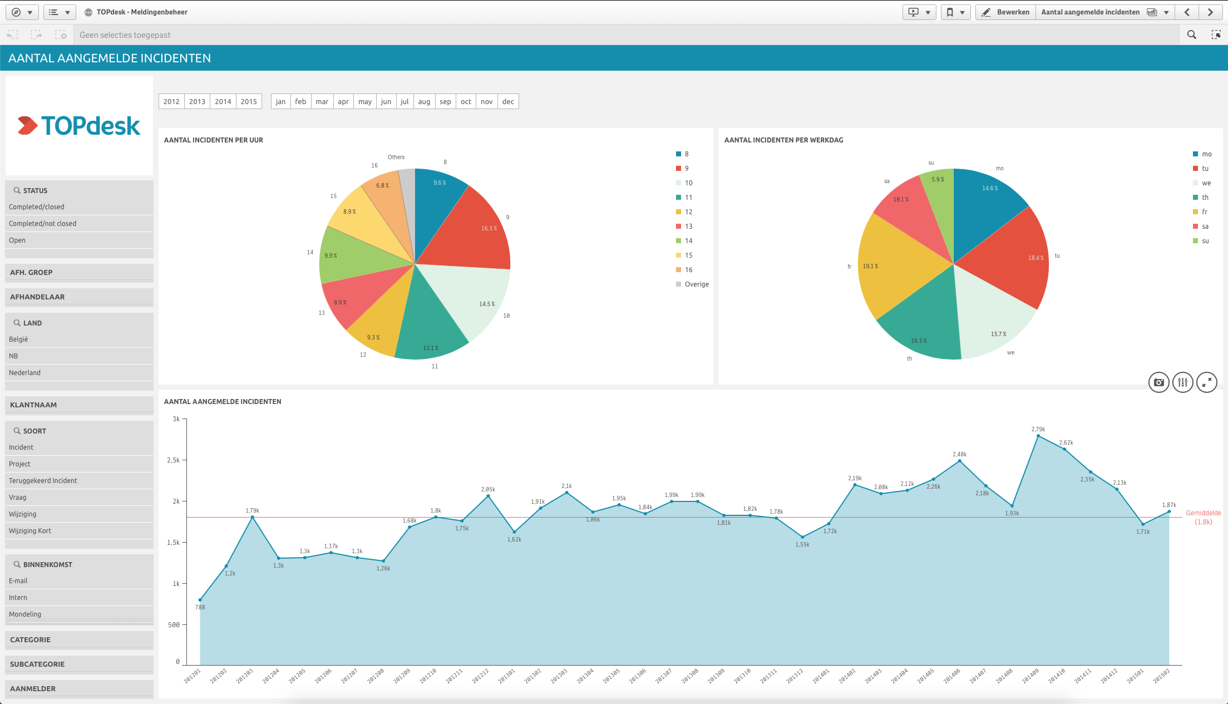Select soort Incident

click(79, 447)
